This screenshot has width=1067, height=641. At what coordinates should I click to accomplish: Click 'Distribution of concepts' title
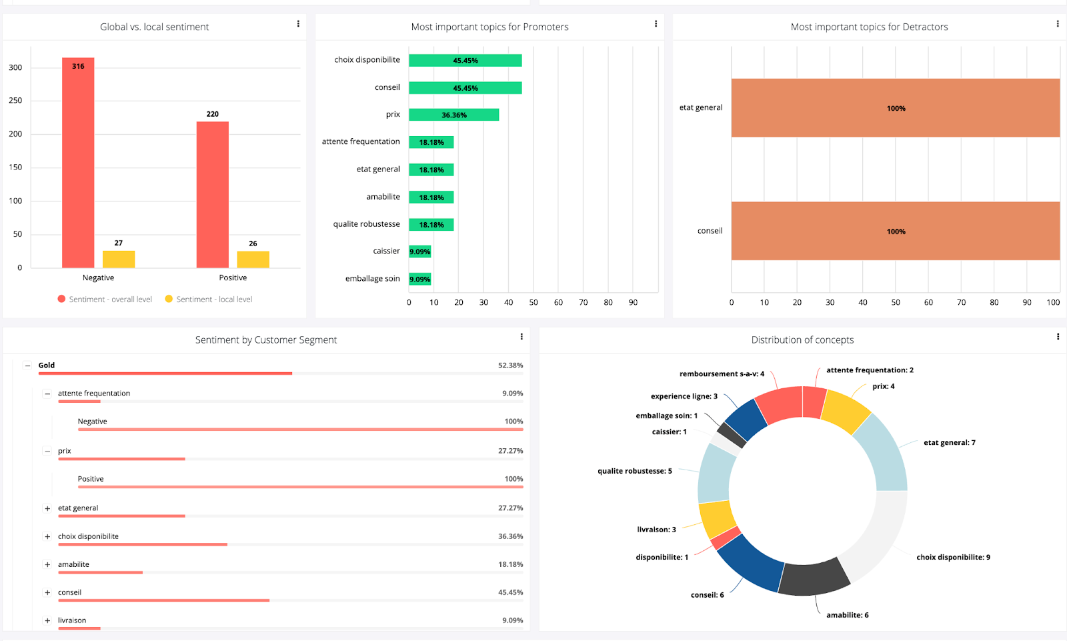(802, 340)
